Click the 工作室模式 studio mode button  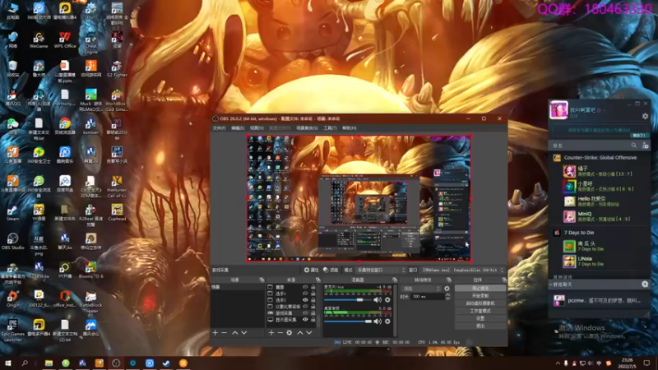click(480, 311)
